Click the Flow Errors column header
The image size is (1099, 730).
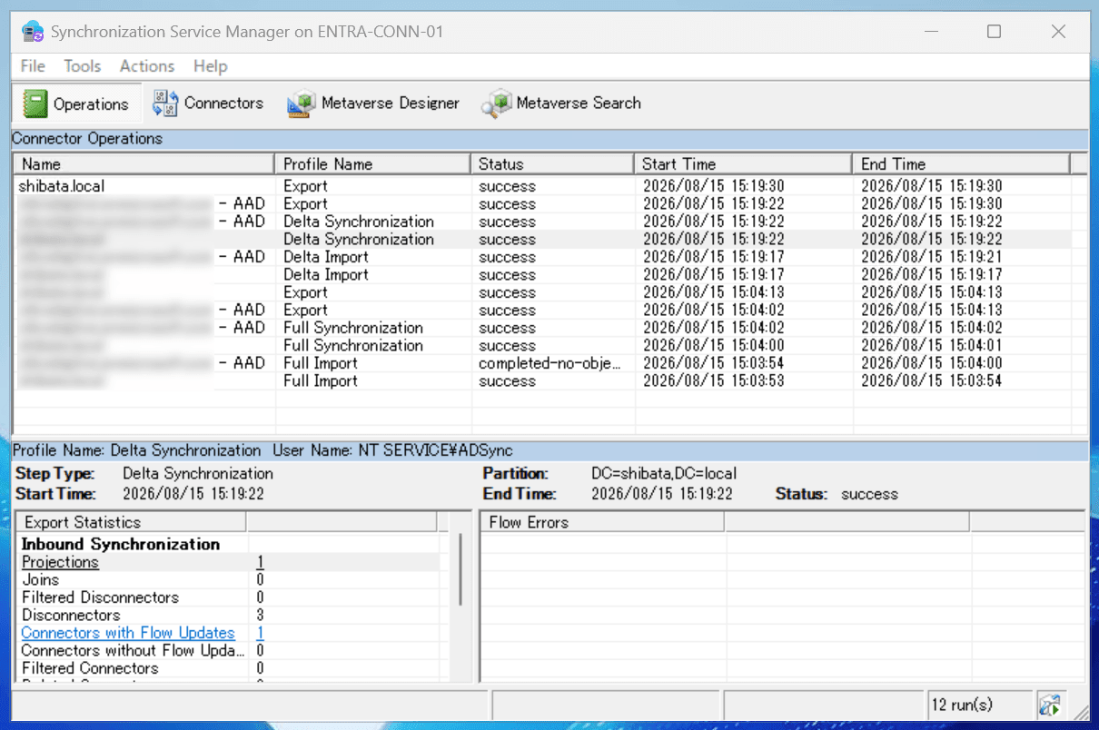[x=601, y=522]
